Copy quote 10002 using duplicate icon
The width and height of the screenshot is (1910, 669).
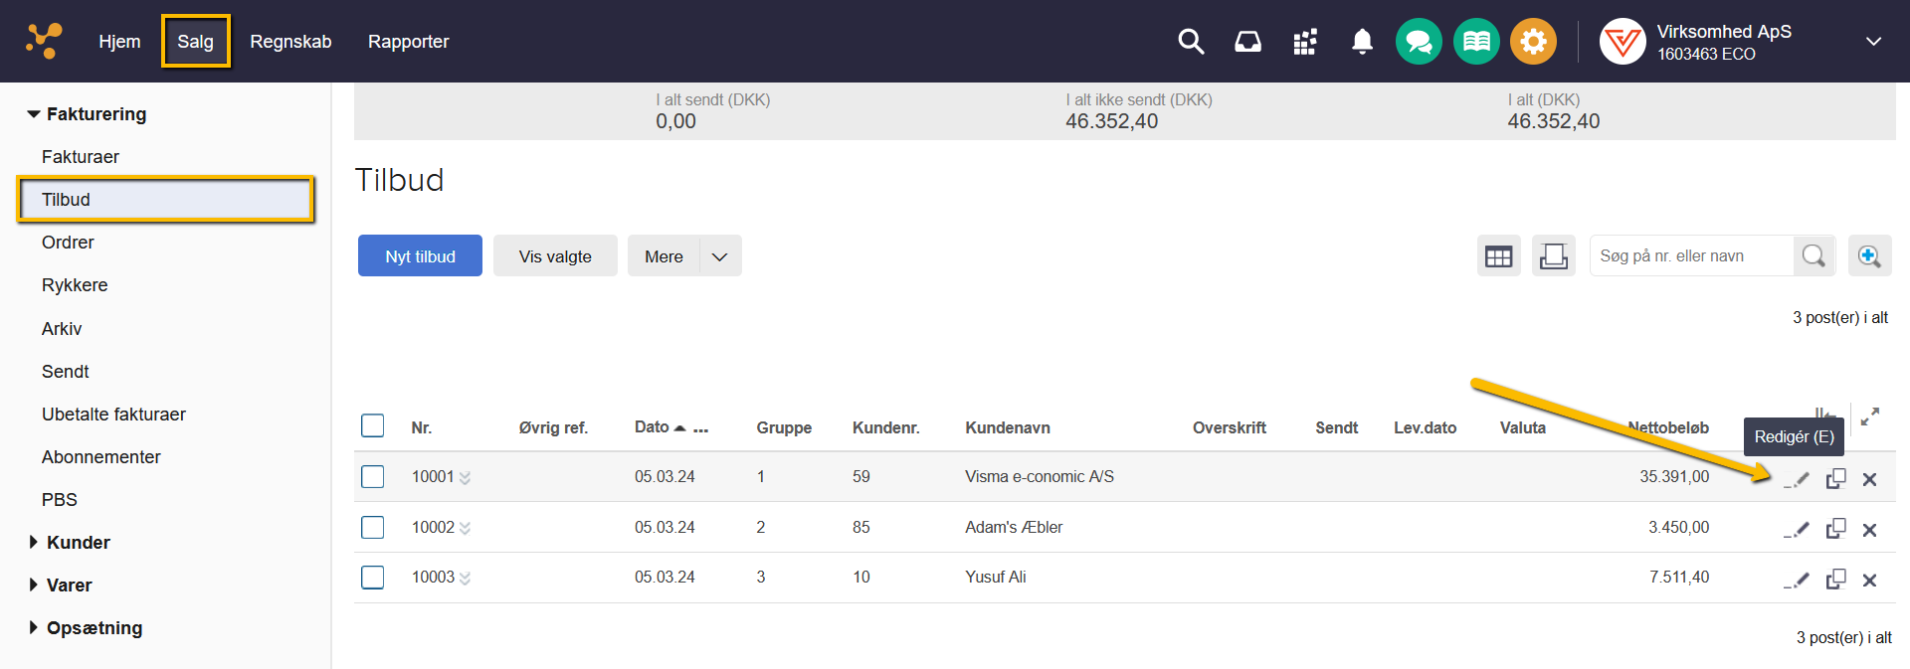tap(1835, 529)
